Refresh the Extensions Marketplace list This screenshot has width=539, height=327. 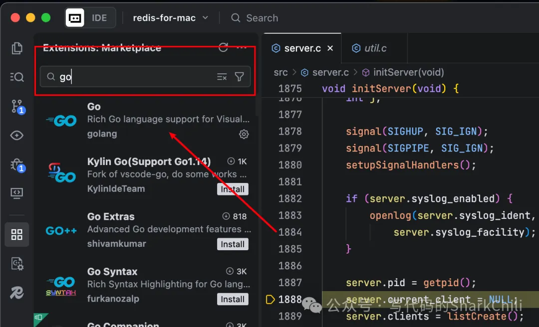(224, 47)
